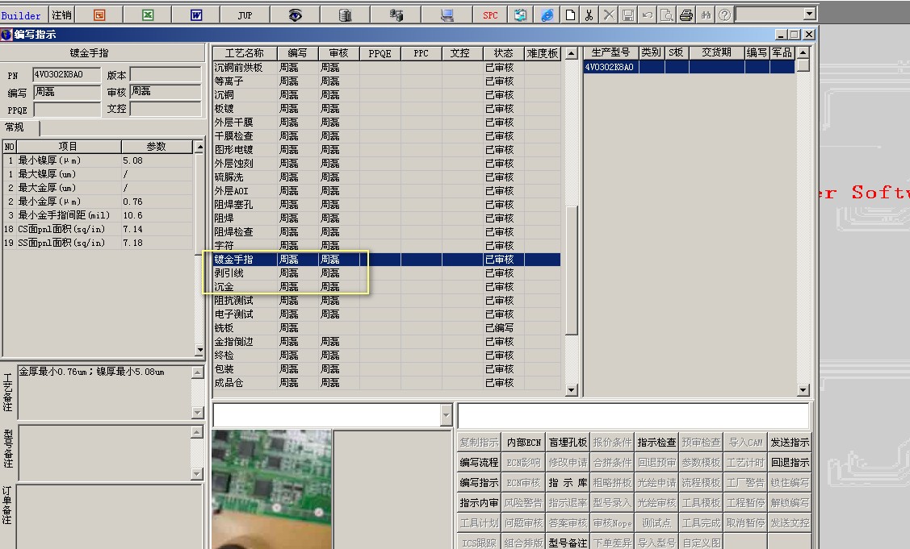Open the dropdown above the PCB photo

(x=446, y=414)
